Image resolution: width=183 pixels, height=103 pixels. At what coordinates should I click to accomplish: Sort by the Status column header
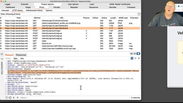tap(104, 18)
